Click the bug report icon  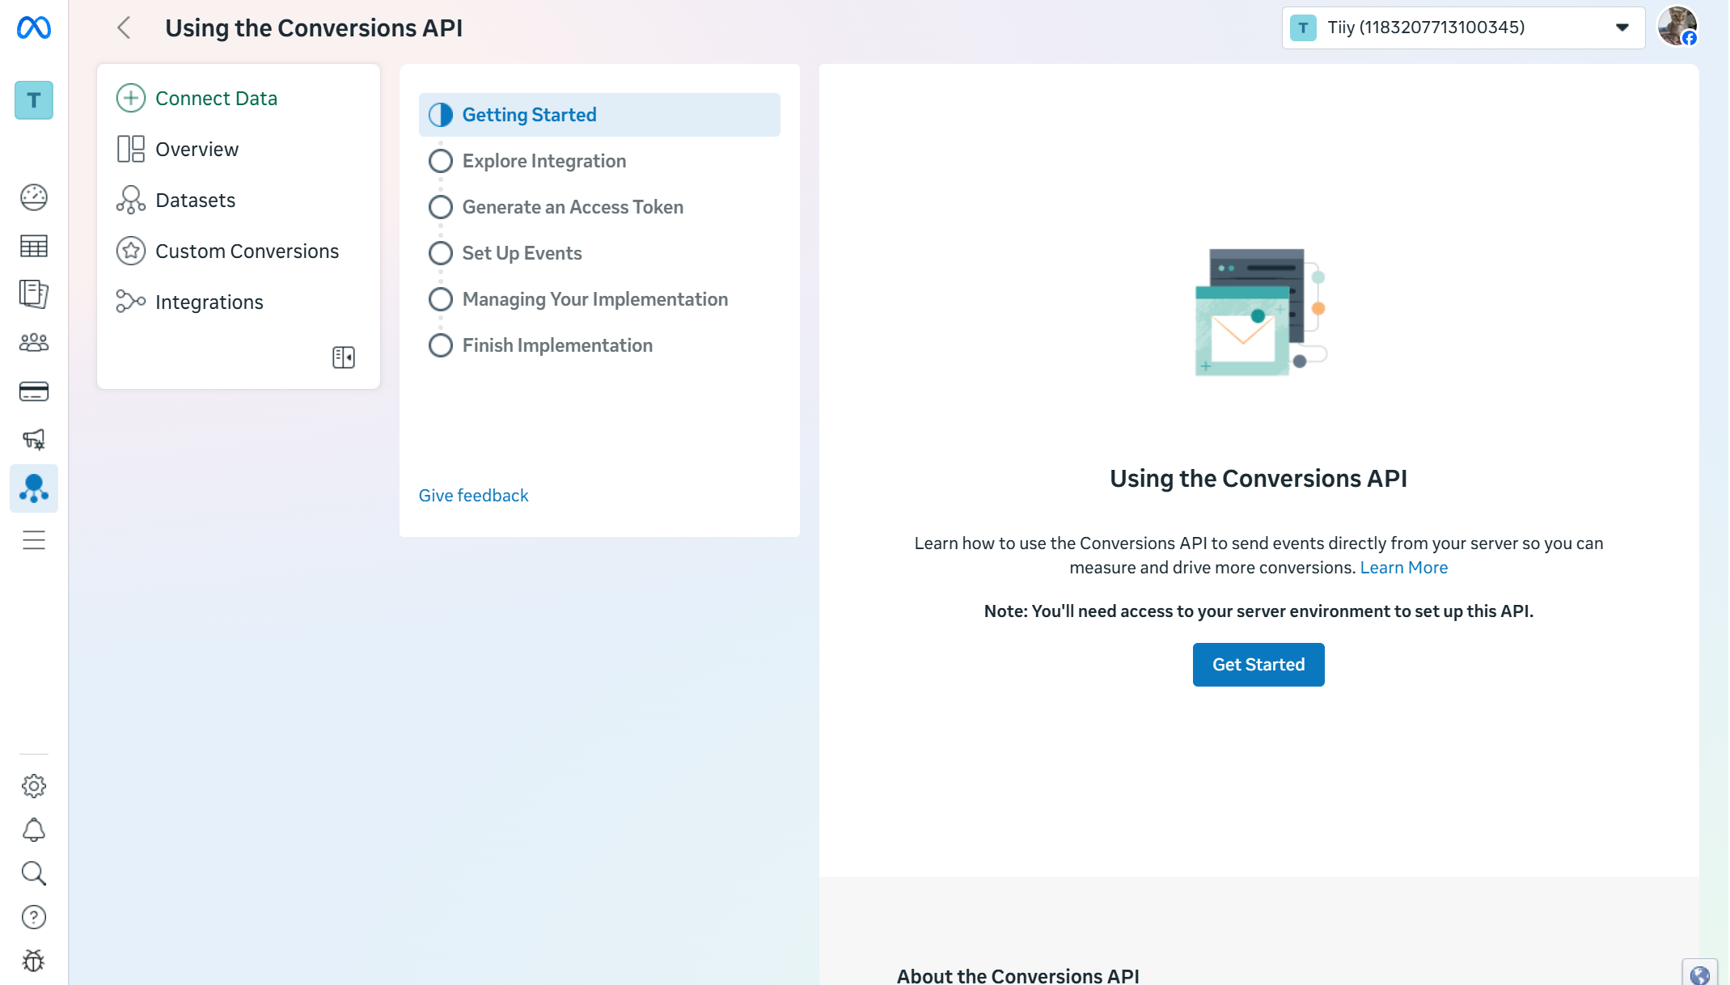click(34, 961)
